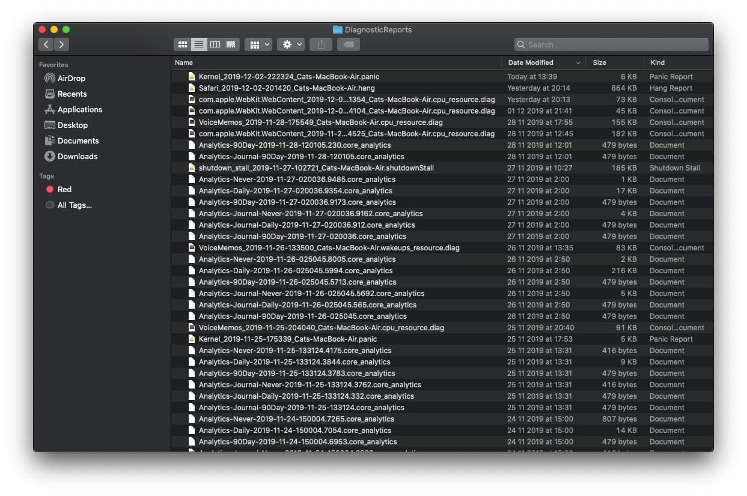Click the Share icon in the toolbar

[320, 44]
